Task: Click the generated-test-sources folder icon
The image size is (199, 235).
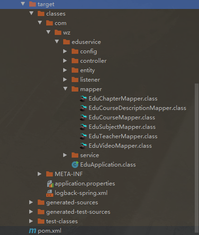Action: tap(41, 211)
